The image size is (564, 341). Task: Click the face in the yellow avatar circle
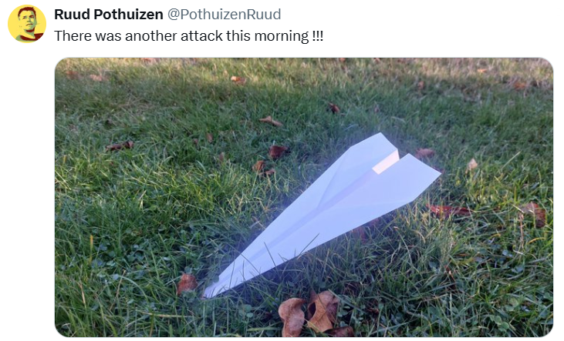[x=28, y=21]
